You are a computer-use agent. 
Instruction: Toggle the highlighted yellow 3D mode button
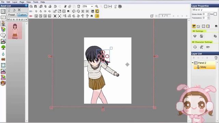[97, 16]
